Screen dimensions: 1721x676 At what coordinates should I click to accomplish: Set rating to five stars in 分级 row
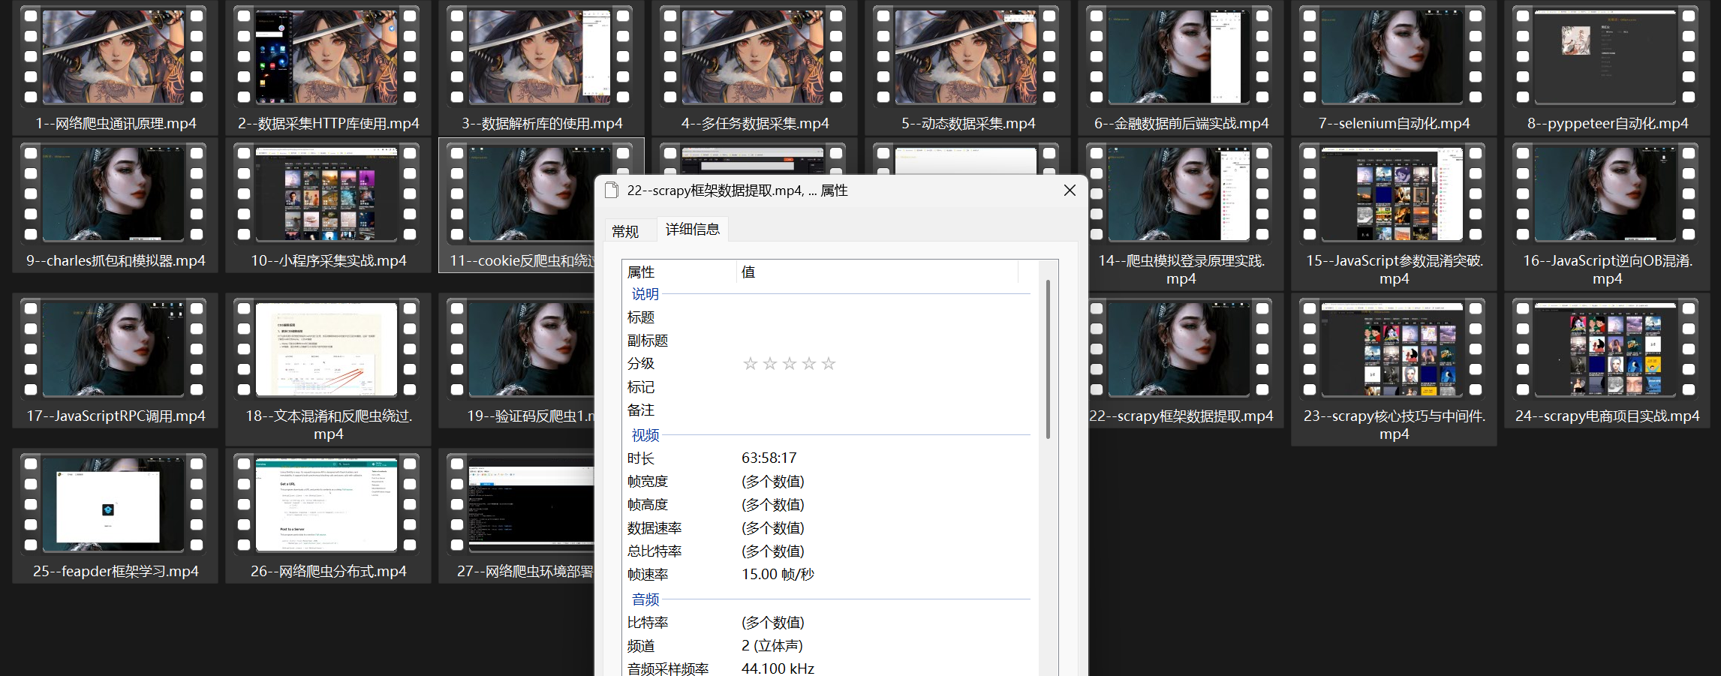(829, 364)
